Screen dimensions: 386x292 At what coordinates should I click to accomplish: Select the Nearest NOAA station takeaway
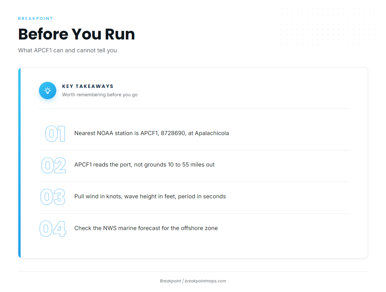coord(152,133)
